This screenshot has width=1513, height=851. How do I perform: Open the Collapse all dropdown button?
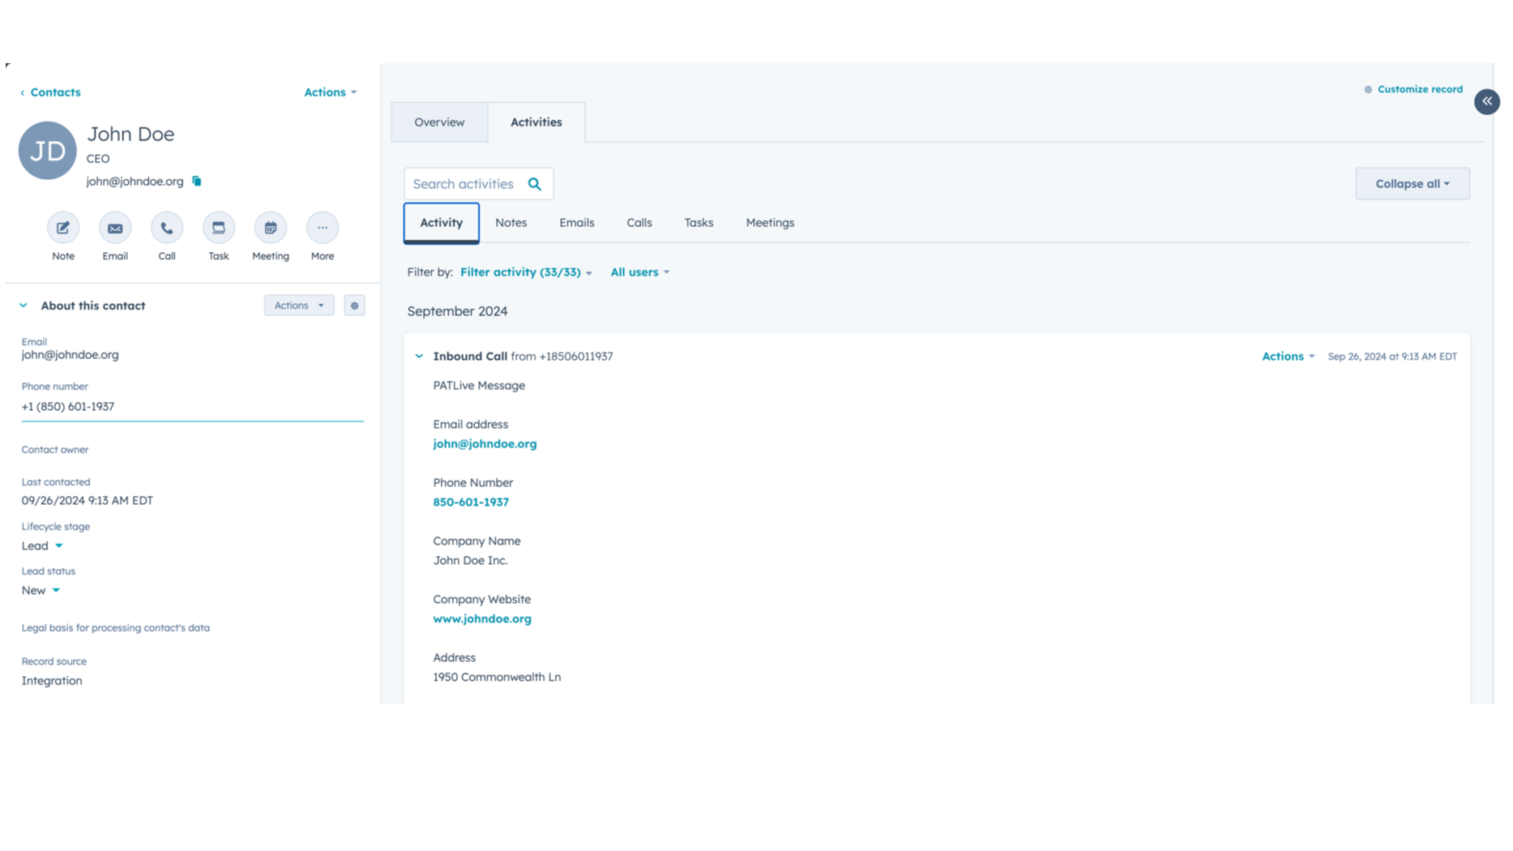tap(1412, 184)
